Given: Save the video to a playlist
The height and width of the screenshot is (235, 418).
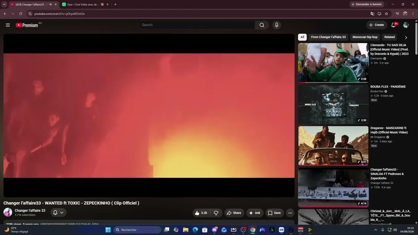Looking at the screenshot, I should 274,213.
